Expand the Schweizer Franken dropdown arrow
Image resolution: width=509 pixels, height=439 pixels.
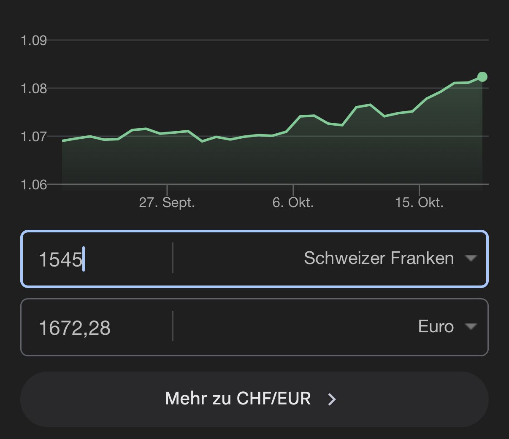tap(471, 258)
